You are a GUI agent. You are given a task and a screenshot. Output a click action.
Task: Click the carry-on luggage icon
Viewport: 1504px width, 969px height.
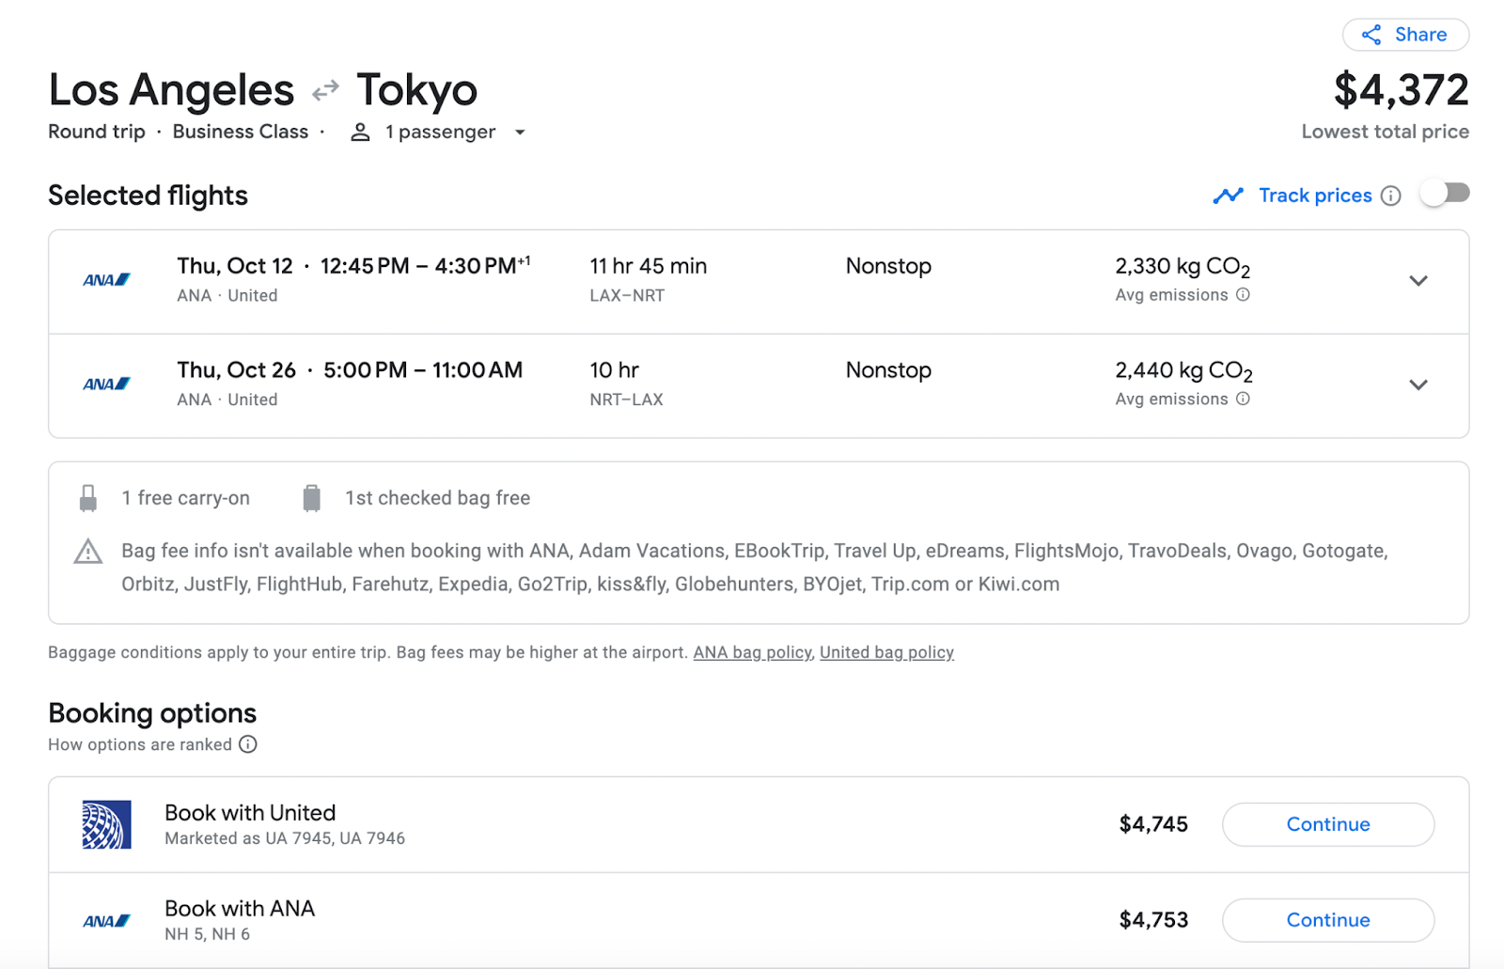tap(88, 498)
